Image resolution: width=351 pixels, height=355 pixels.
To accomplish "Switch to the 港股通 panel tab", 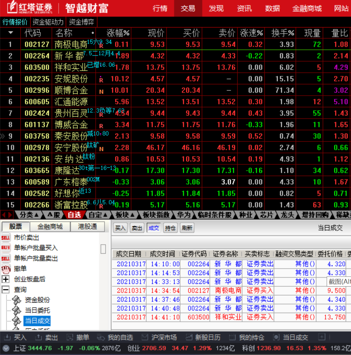I will [88, 226].
